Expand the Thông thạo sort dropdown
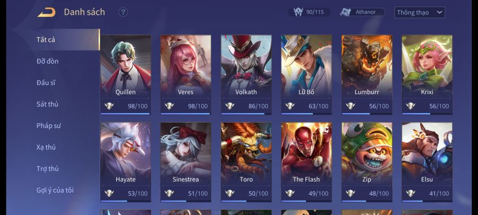Image resolution: width=478 pixels, height=215 pixels. (420, 13)
